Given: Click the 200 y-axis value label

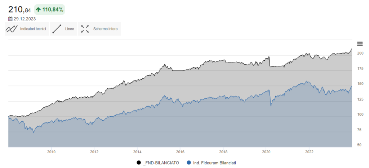Looking at the screenshot, I should (360, 53).
